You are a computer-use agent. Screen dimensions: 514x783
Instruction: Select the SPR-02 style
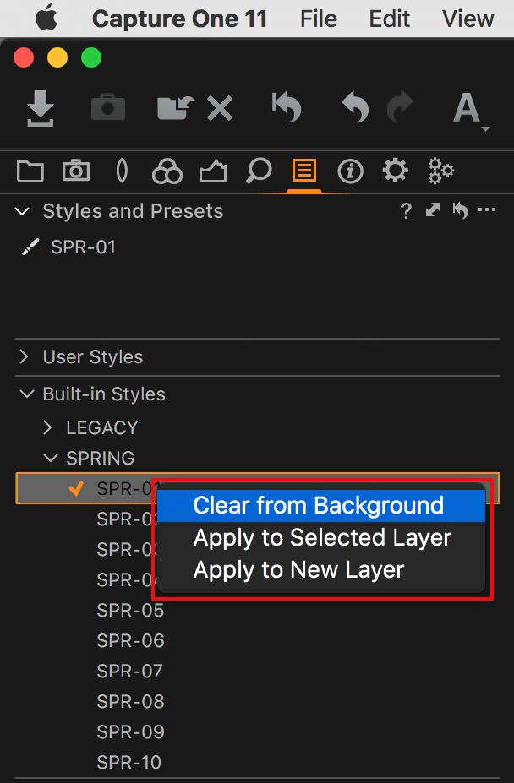click(128, 519)
